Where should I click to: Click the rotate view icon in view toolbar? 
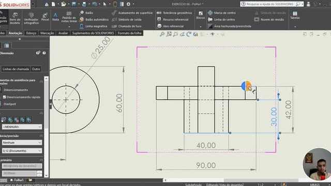click(189, 34)
